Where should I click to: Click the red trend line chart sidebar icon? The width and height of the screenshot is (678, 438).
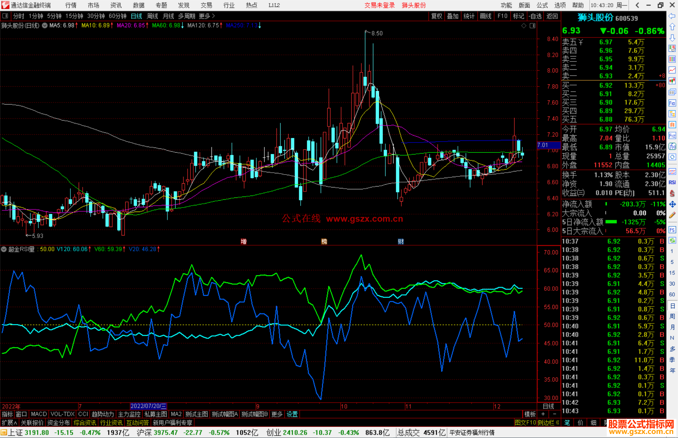click(672, 70)
